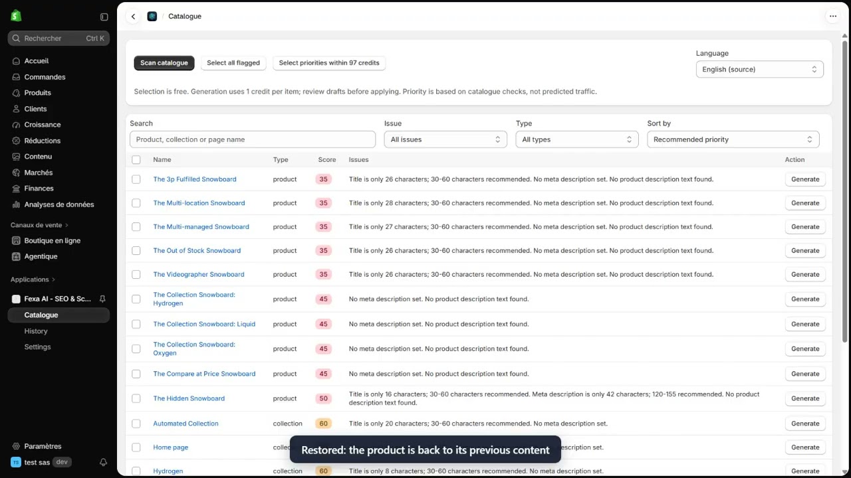Open Produits in the sidebar

pyautogui.click(x=37, y=93)
